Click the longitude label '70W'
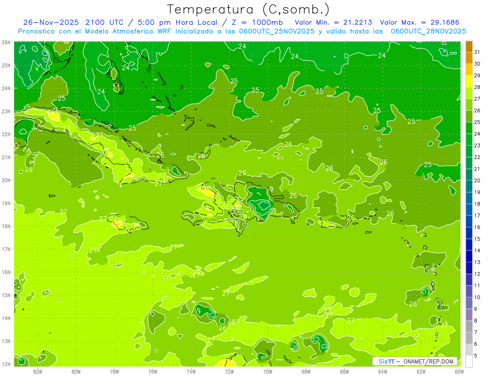Screen dimensions: 488x377 coord(268,371)
